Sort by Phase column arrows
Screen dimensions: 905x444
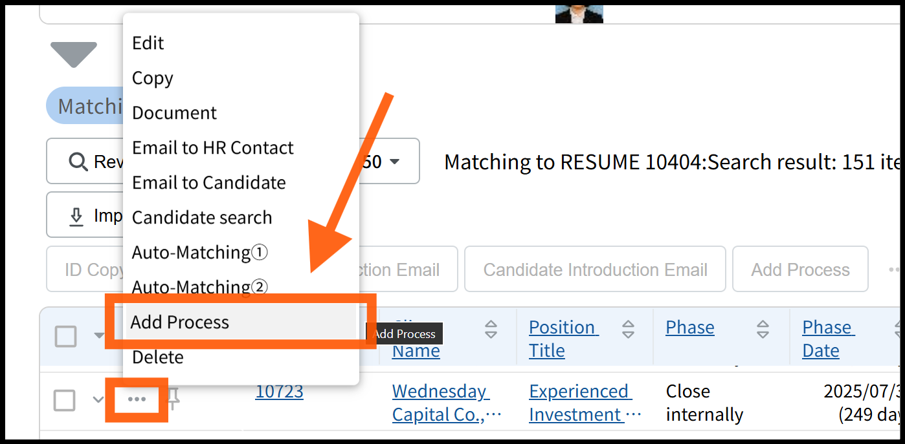click(x=763, y=329)
